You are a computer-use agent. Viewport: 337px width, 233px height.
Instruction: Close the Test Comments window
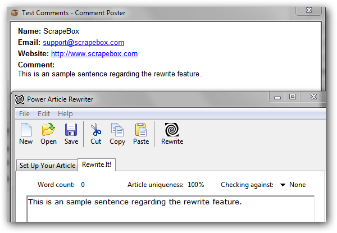(x=309, y=10)
